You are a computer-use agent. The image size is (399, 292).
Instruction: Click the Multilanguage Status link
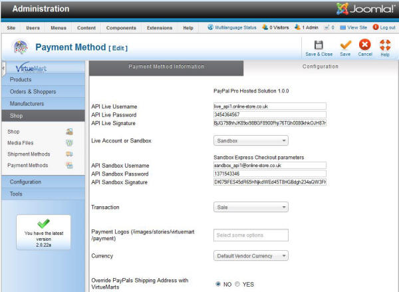235,27
